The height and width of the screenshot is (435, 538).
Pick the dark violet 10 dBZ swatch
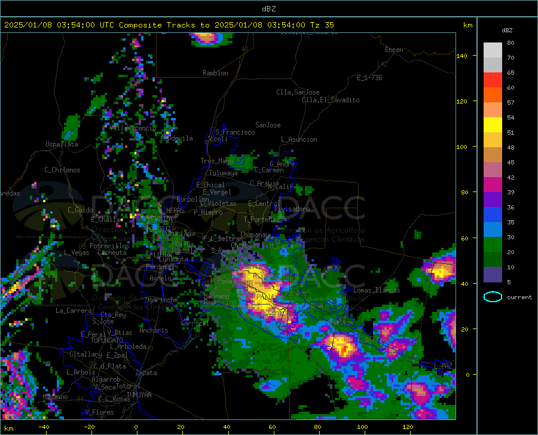pyautogui.click(x=493, y=274)
